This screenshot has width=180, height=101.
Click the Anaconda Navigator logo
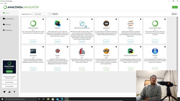click(21, 7)
